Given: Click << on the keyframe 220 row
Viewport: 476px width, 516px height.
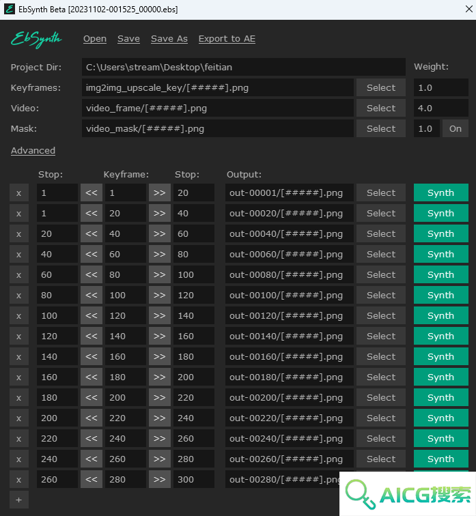Looking at the screenshot, I should coord(92,418).
